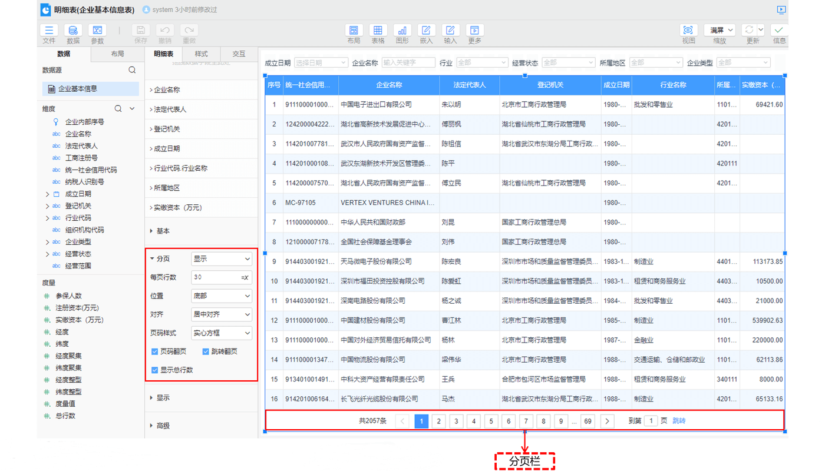Insert a 图形 (Chart) component
825x471 pixels.
[x=402, y=31]
